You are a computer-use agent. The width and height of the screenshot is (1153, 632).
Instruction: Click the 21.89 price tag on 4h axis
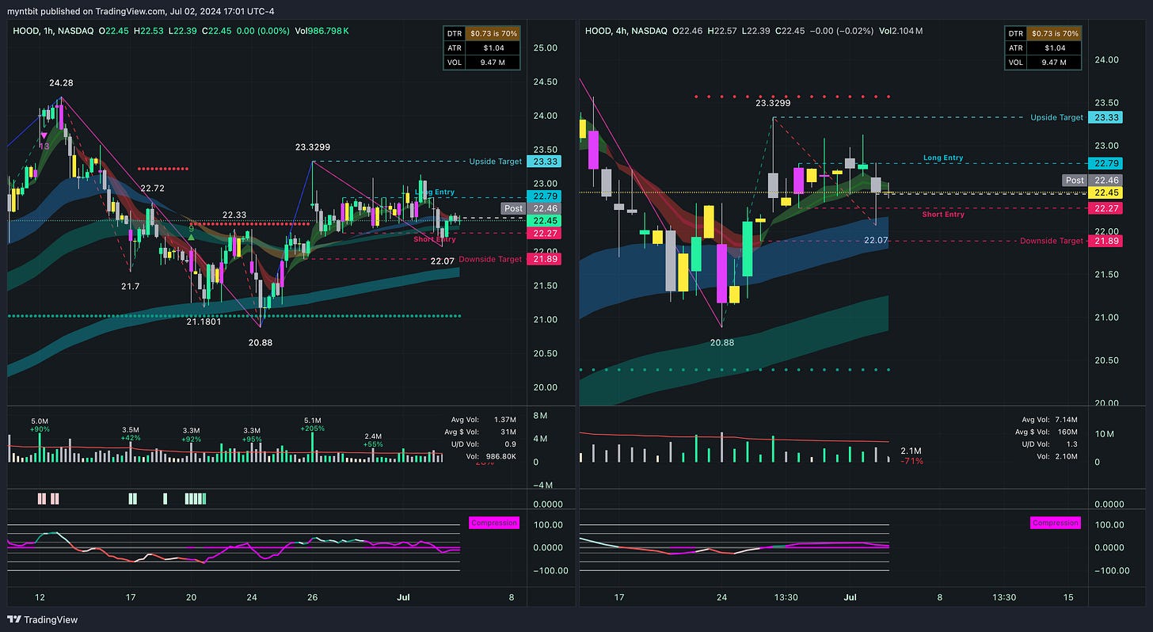pyautogui.click(x=1105, y=241)
